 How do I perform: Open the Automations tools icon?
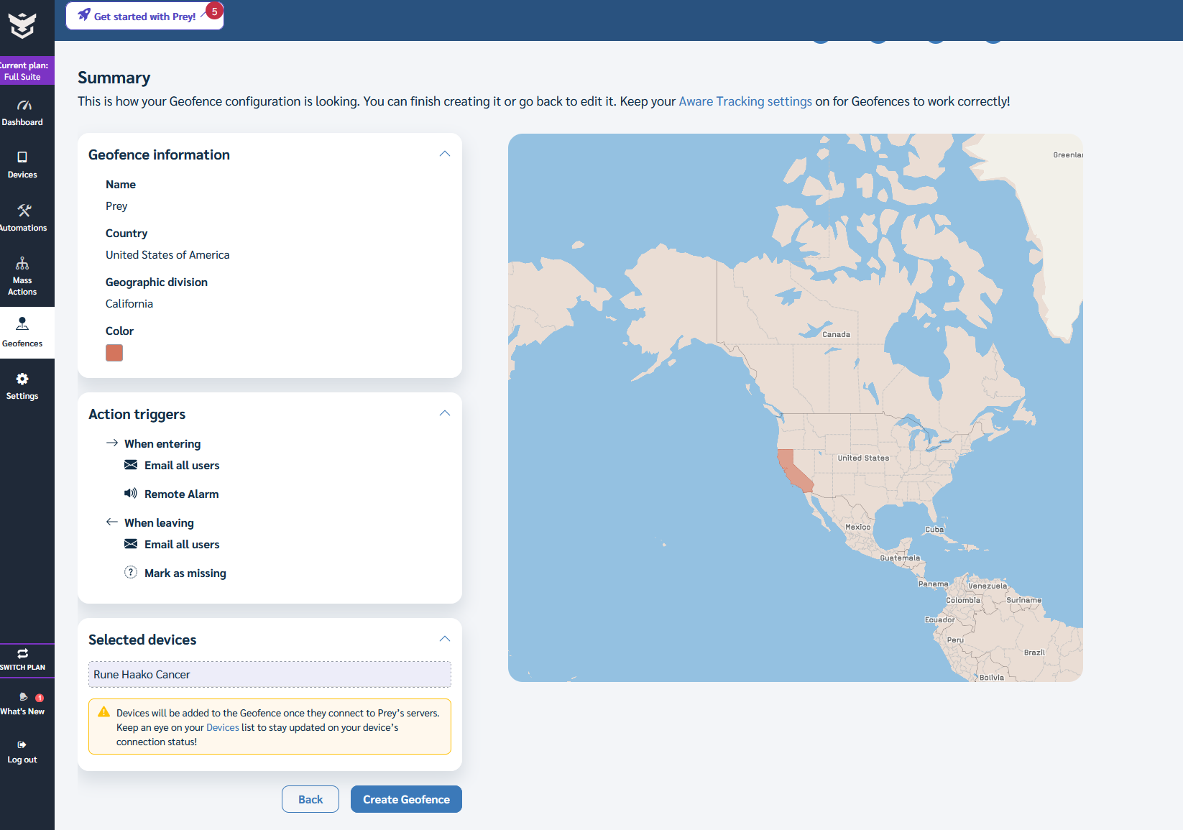(x=24, y=210)
